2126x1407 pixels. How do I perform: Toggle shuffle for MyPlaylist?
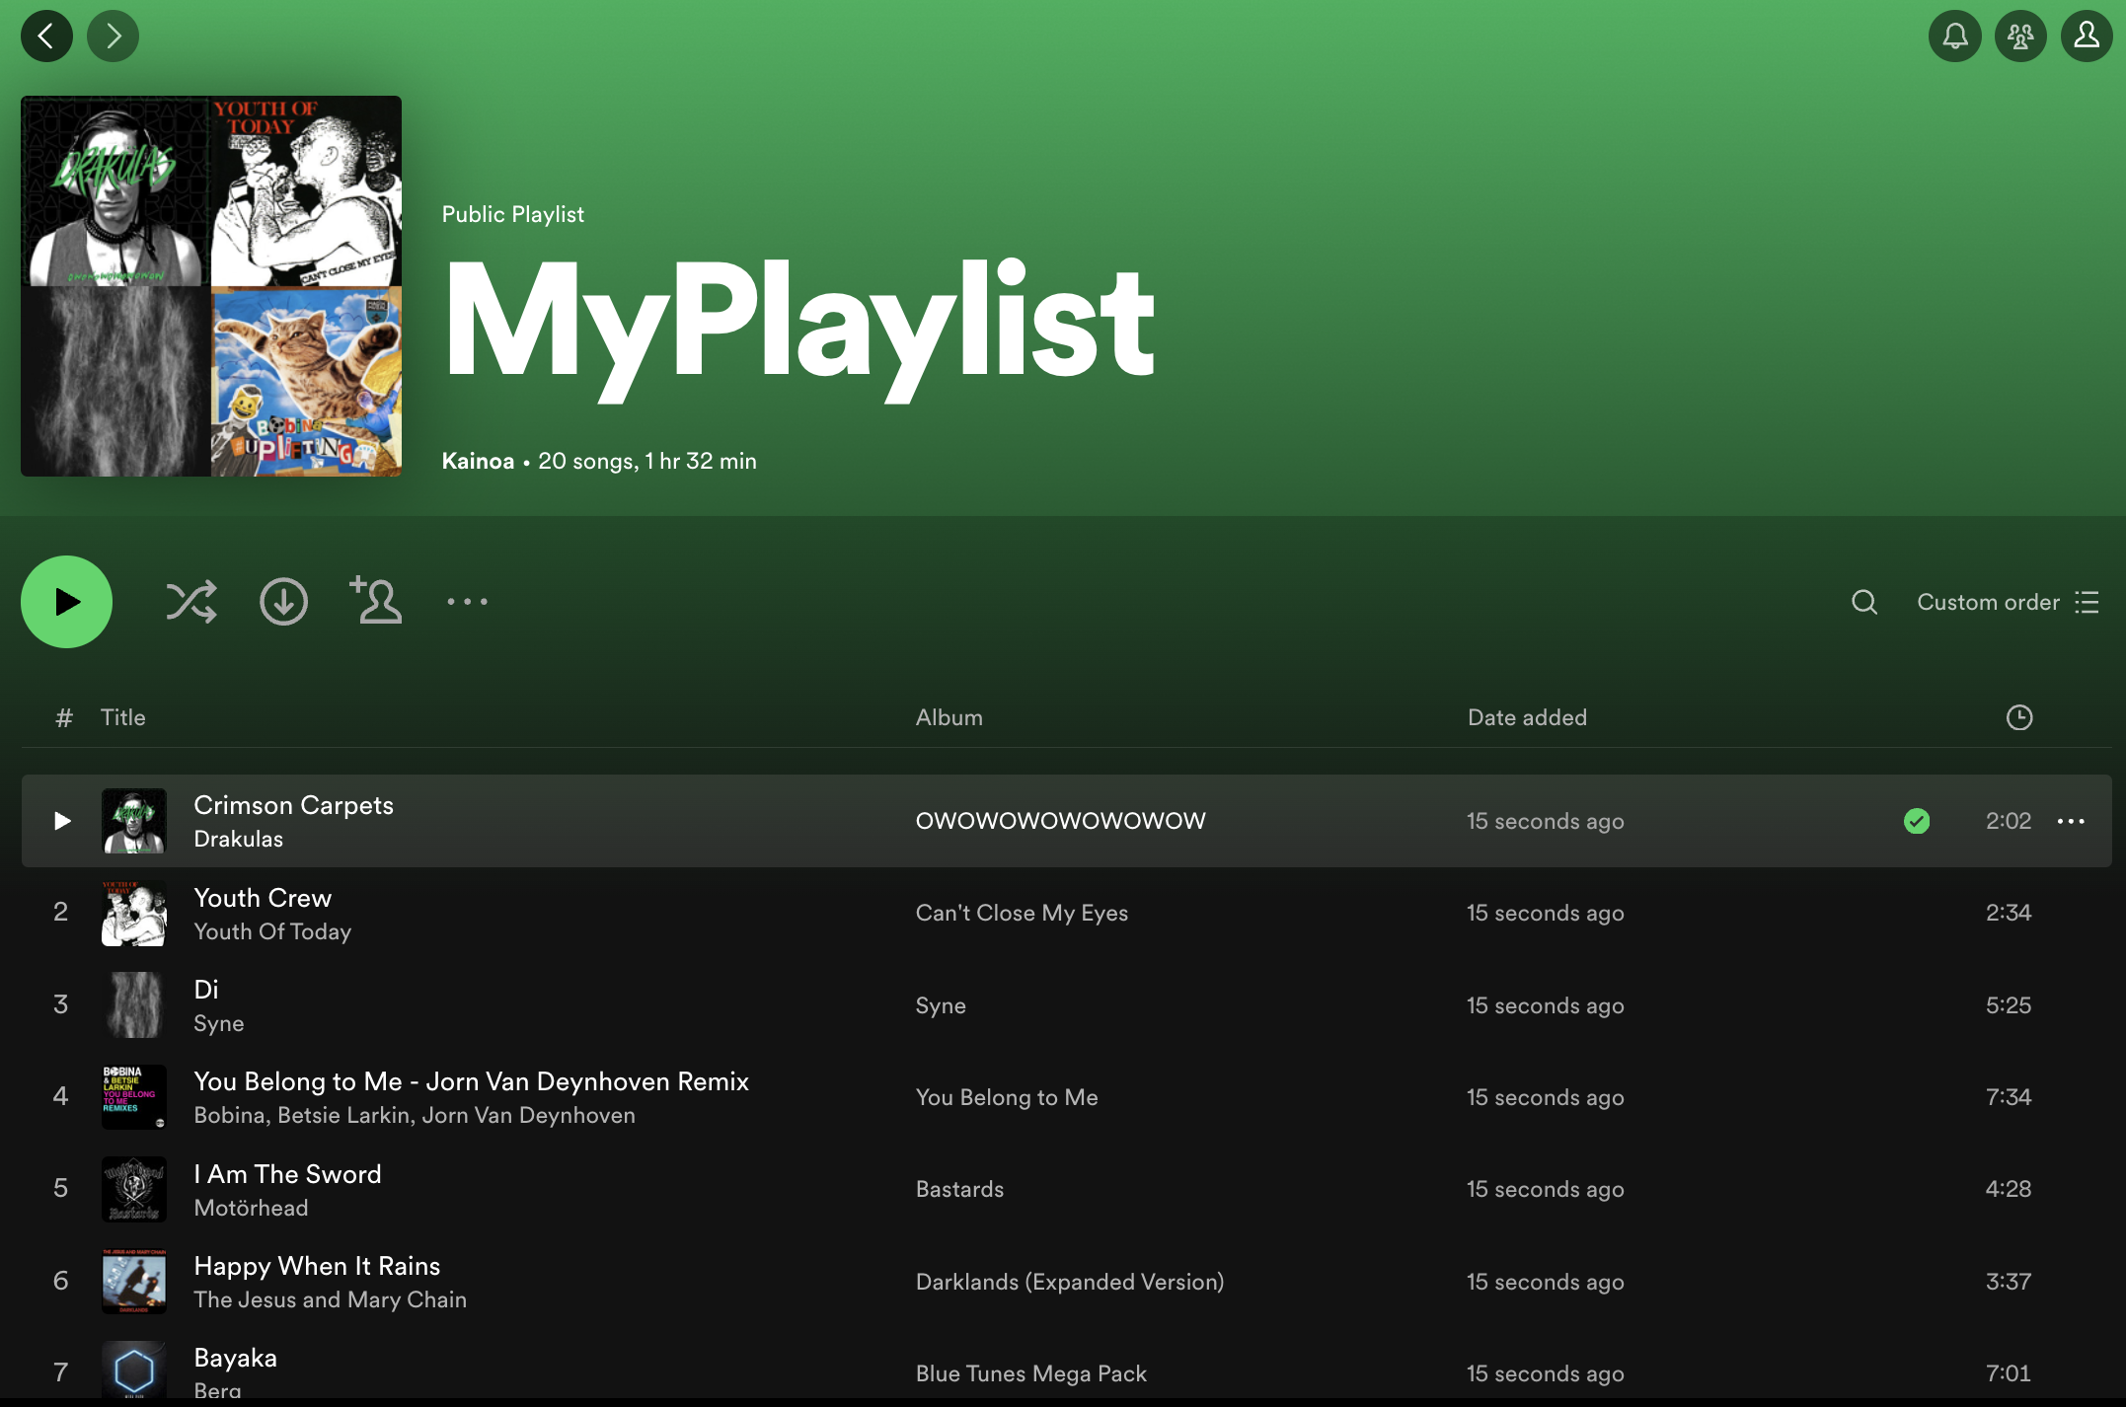[191, 602]
